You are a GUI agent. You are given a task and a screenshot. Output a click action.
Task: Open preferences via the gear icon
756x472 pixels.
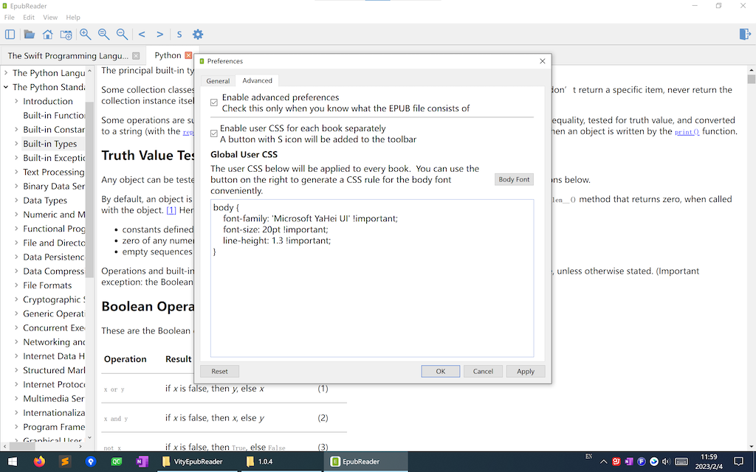pos(197,34)
